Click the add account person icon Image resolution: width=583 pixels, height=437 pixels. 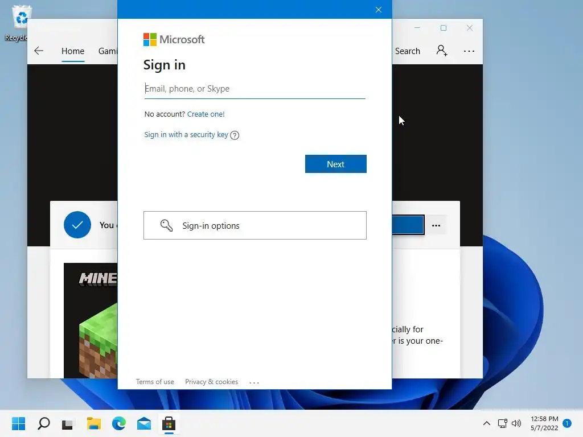pos(442,51)
